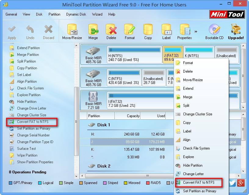
Task: Choose Set Label in the sidebar
Action: pyautogui.click(x=20, y=75)
